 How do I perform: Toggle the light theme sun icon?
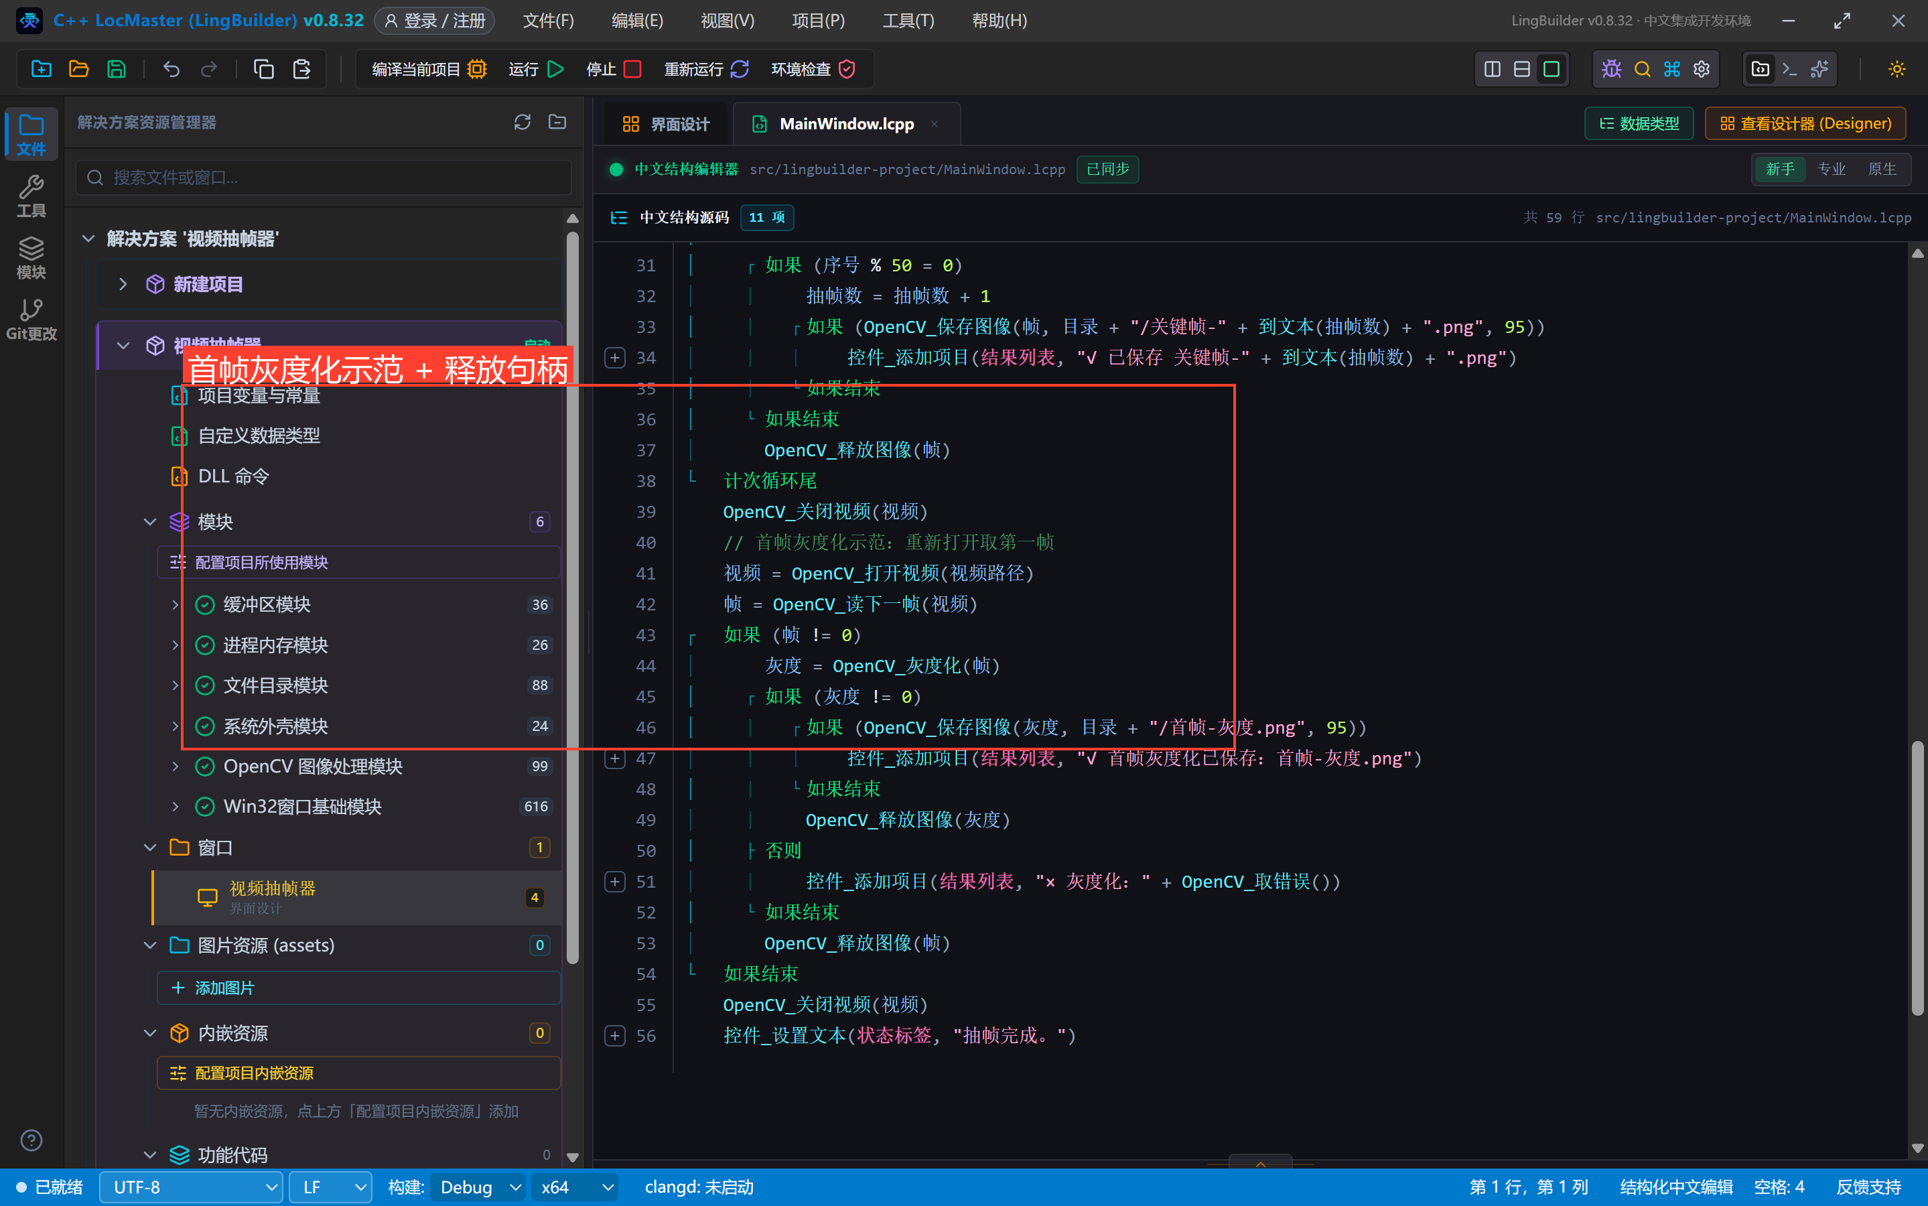pyautogui.click(x=1897, y=70)
